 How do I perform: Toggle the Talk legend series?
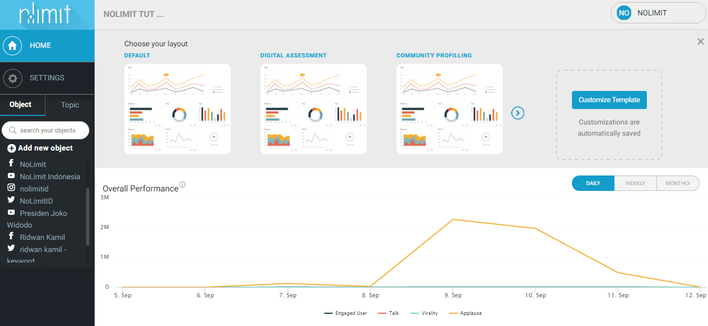coord(388,313)
